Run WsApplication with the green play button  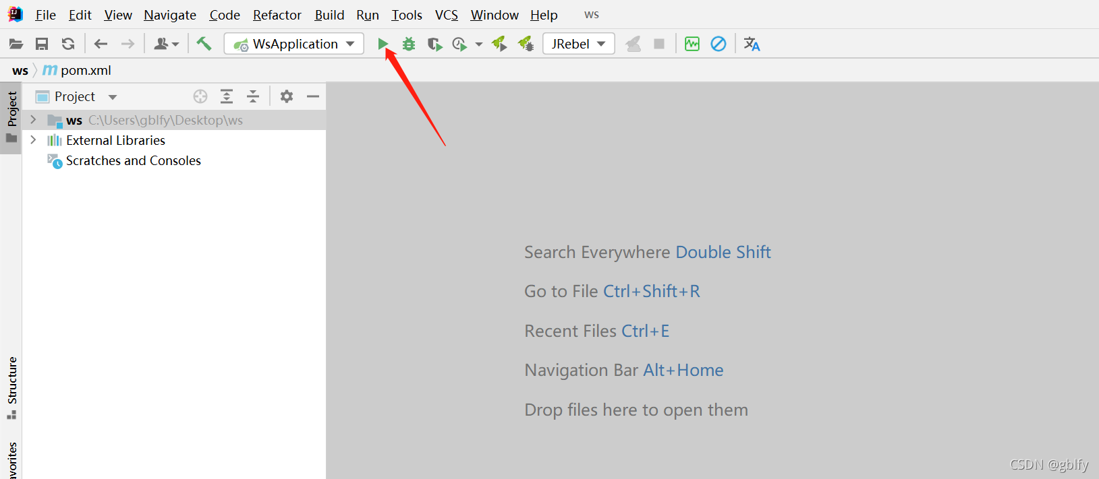(x=383, y=44)
